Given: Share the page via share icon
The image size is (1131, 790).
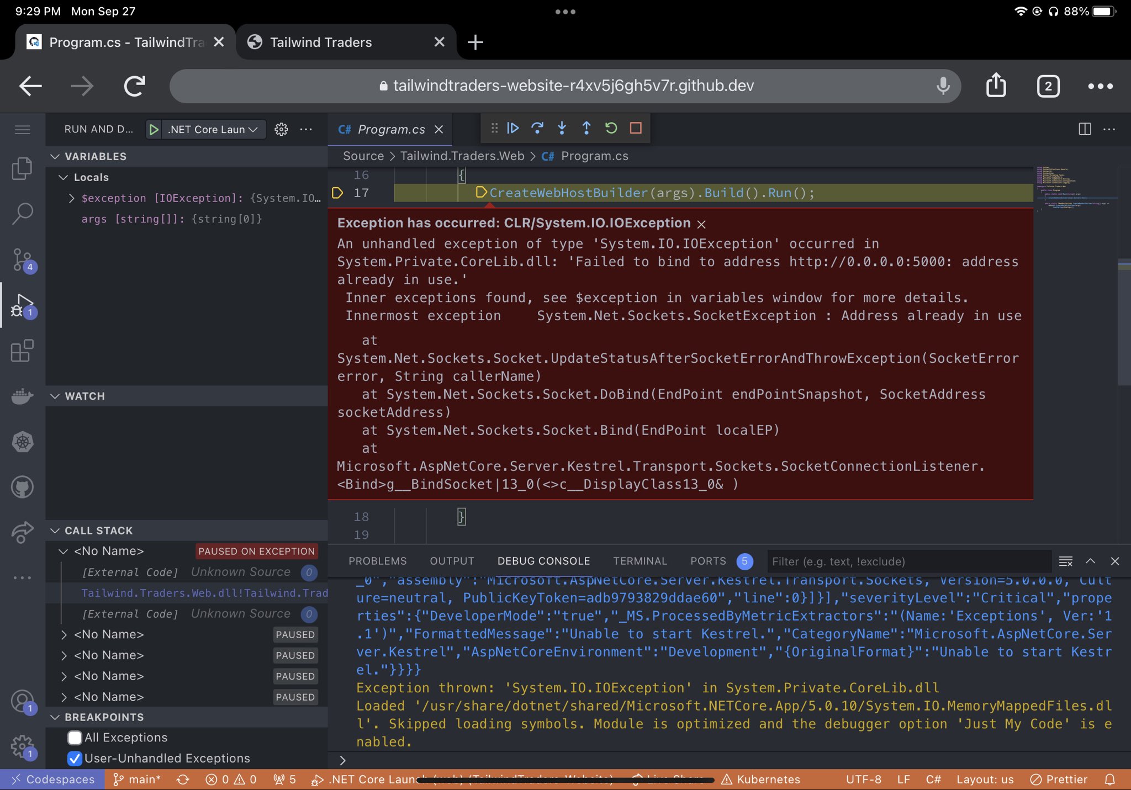Looking at the screenshot, I should [996, 85].
